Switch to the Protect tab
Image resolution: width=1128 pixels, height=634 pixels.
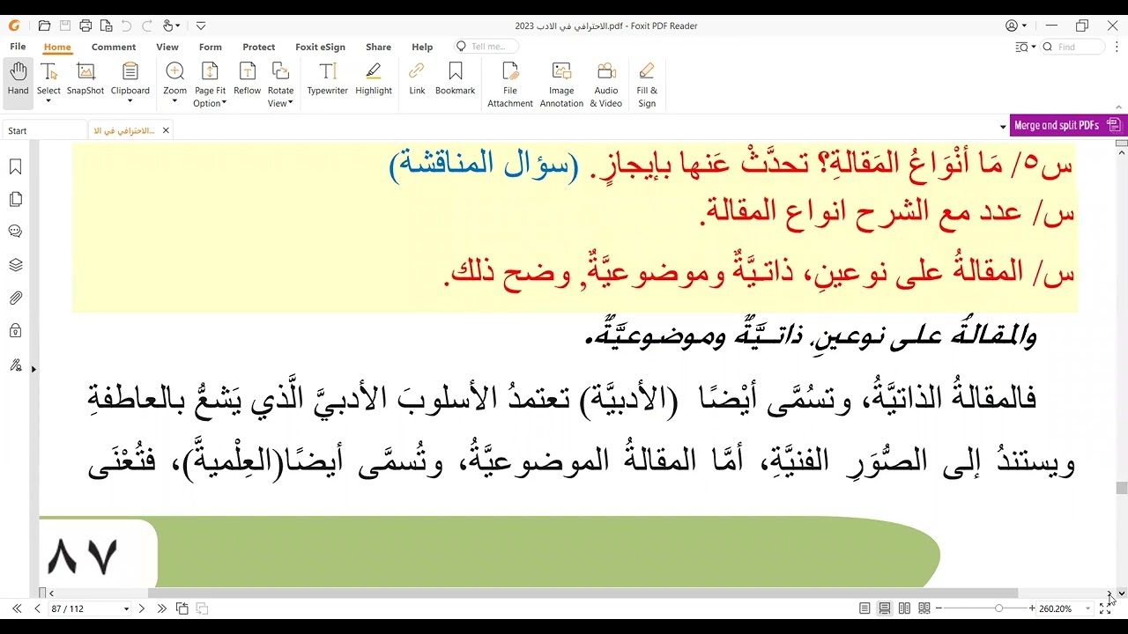pyautogui.click(x=259, y=47)
